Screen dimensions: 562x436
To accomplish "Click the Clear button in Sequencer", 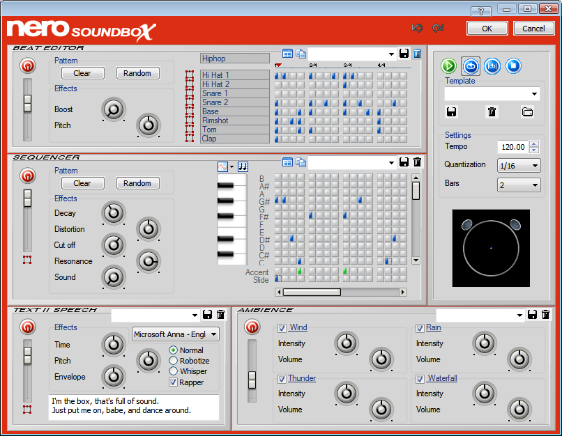I will (x=82, y=183).
